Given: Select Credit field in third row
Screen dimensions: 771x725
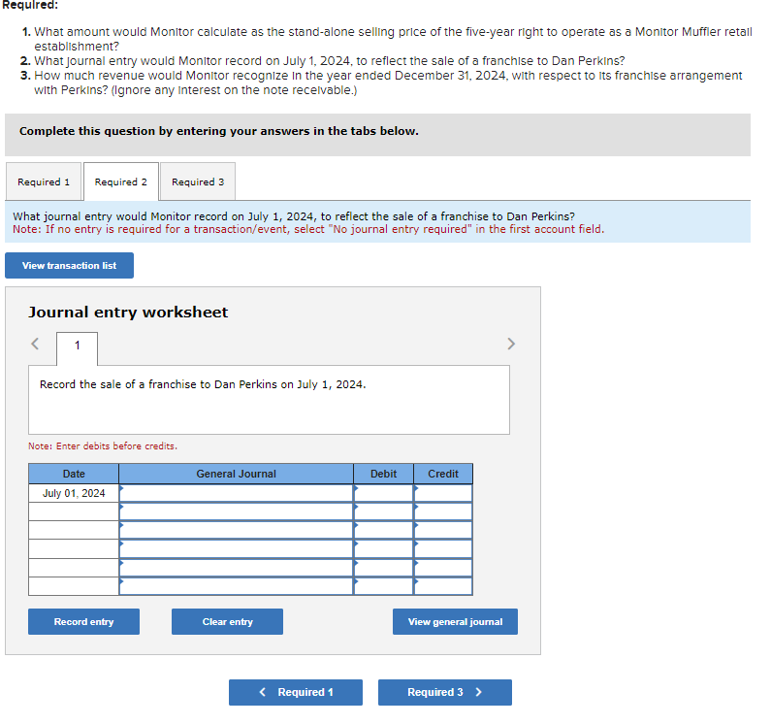Looking at the screenshot, I should click(x=443, y=531).
